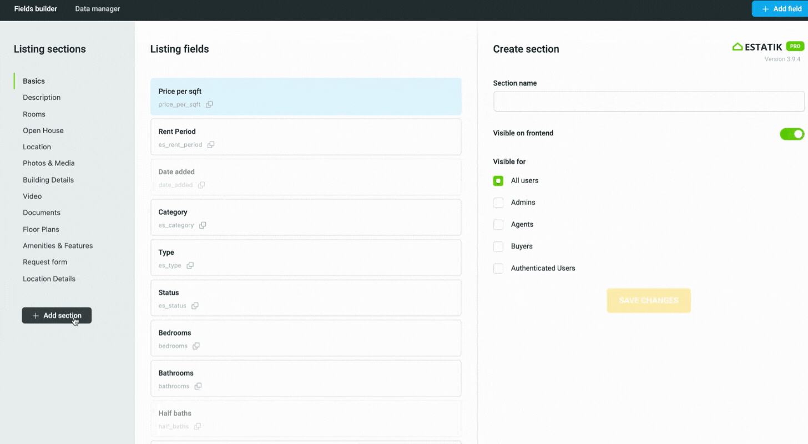Click copy icon next to es_status

195,306
